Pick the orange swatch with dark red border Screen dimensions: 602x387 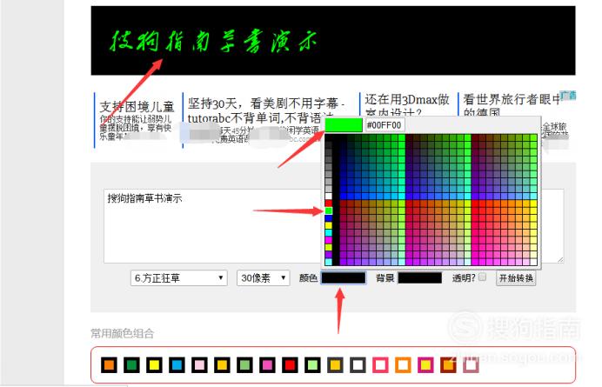click(448, 364)
